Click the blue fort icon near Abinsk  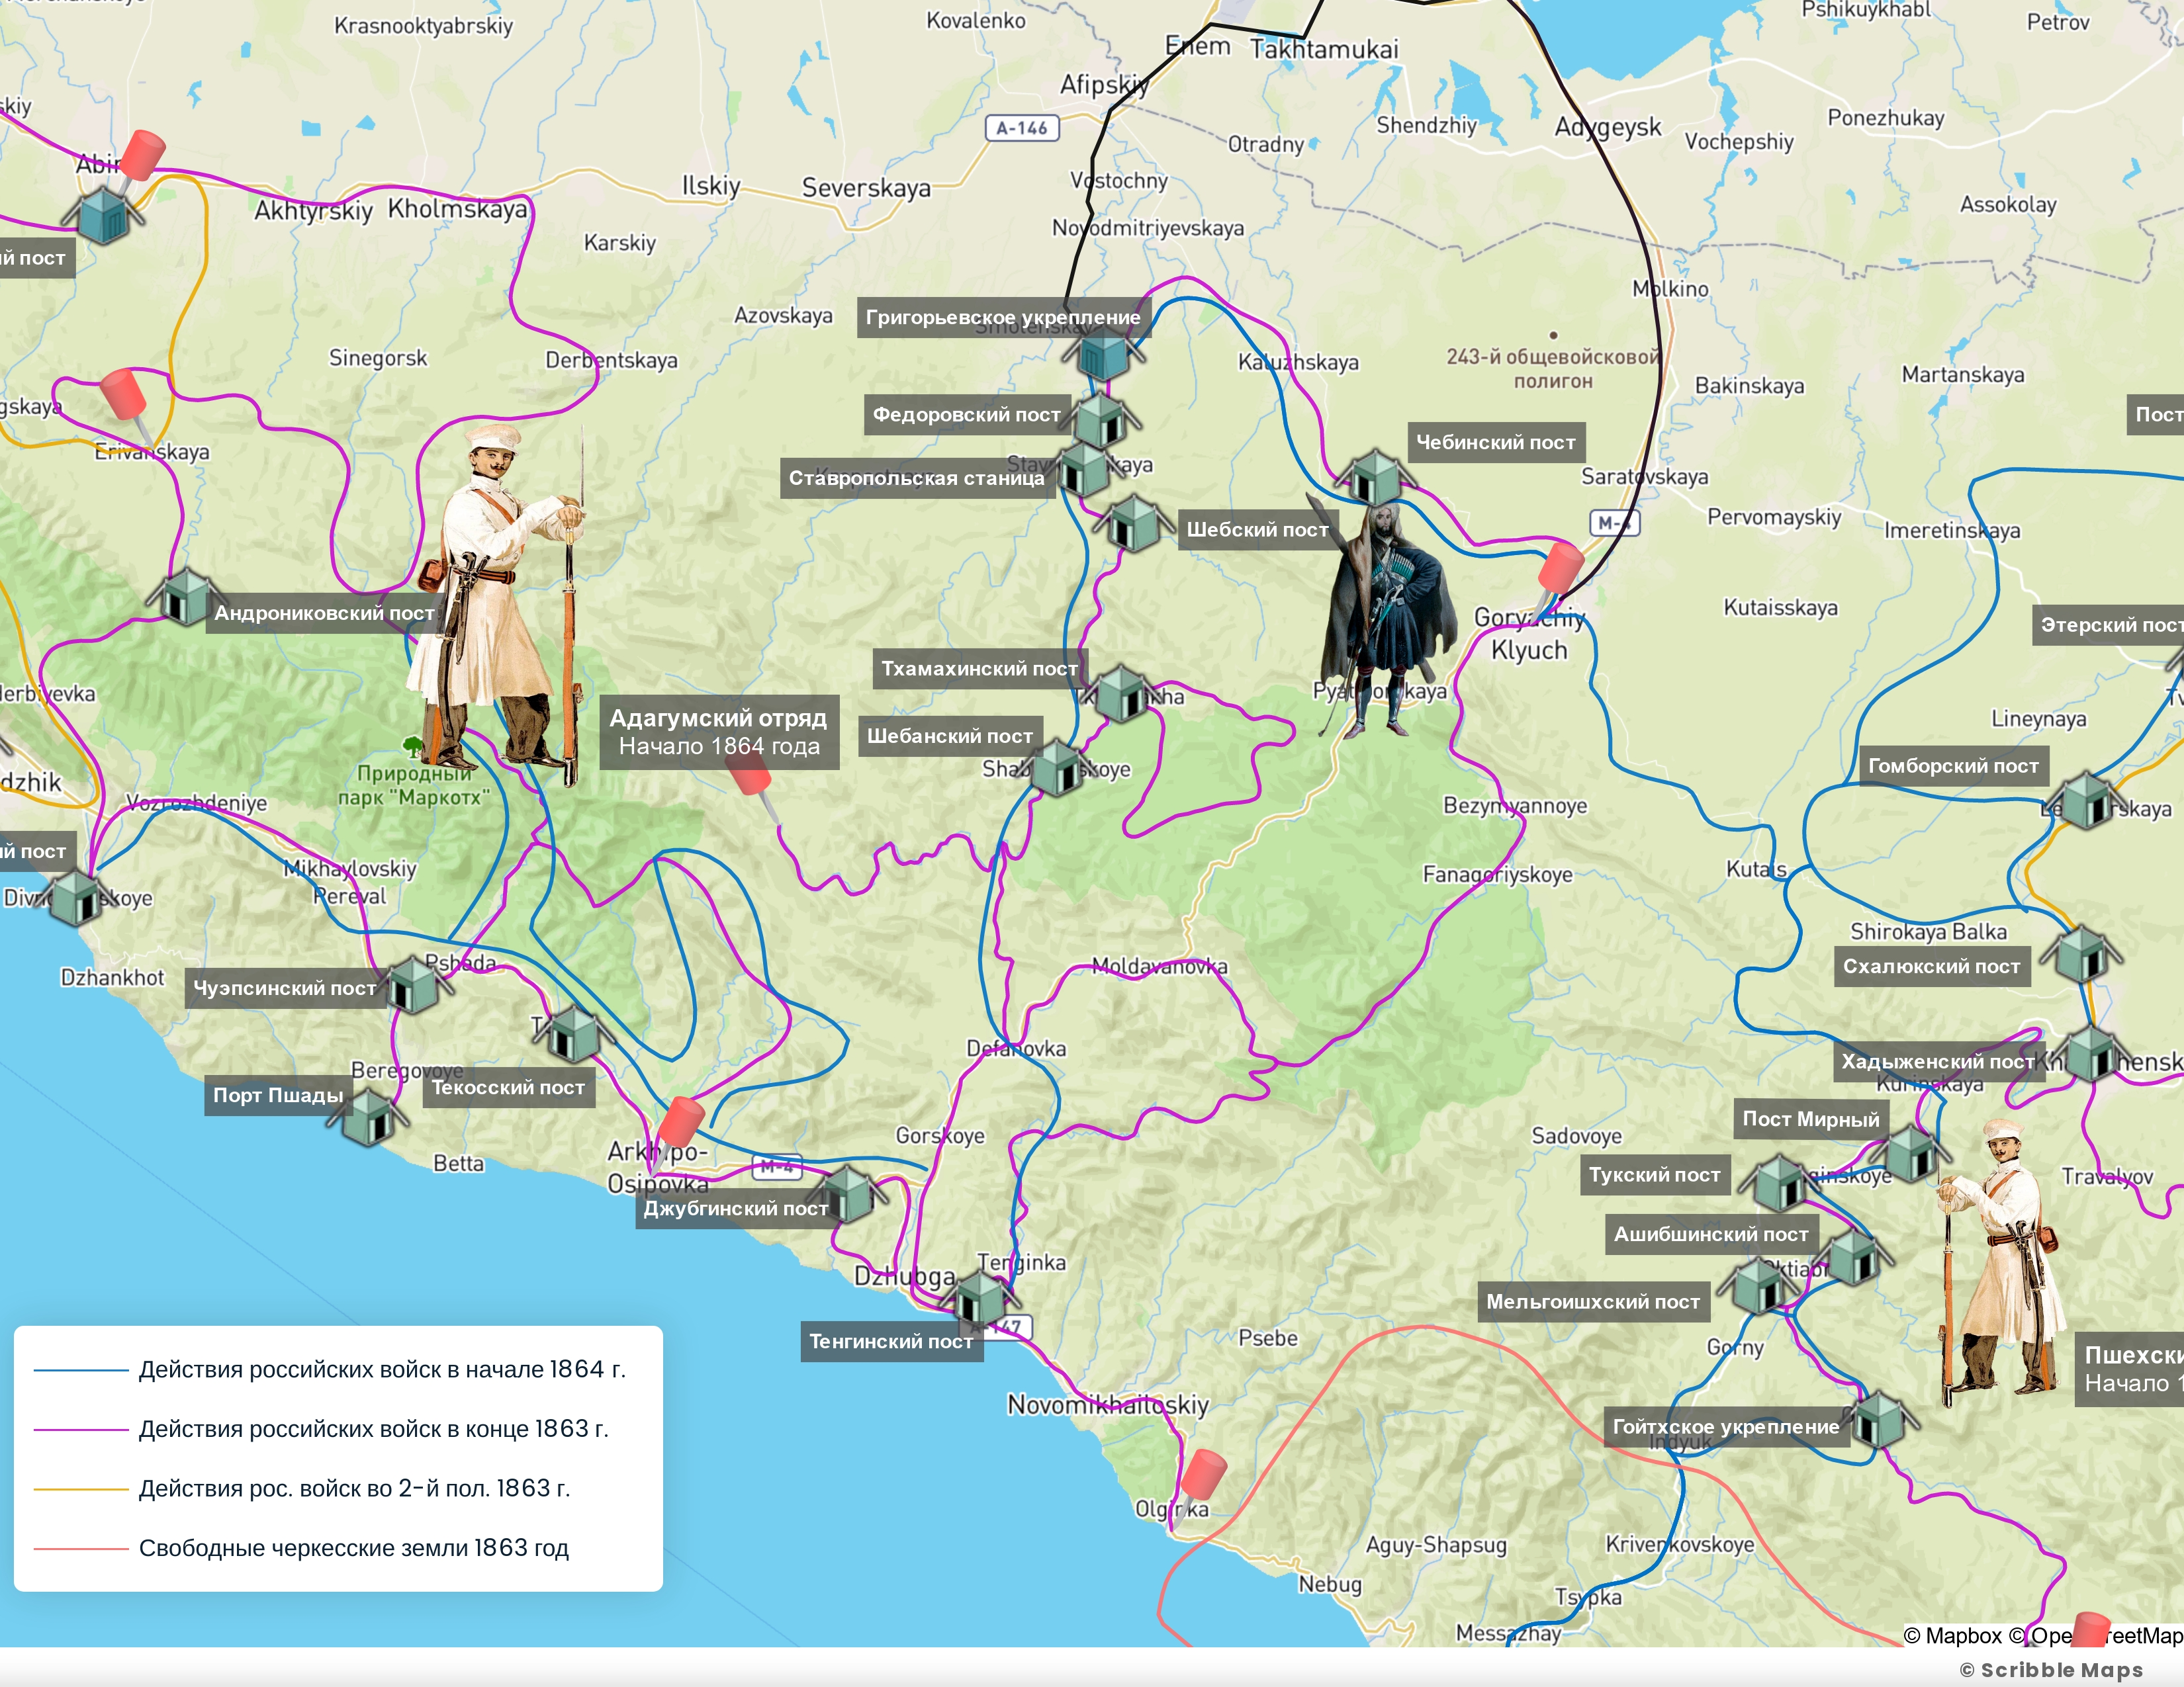[x=104, y=215]
